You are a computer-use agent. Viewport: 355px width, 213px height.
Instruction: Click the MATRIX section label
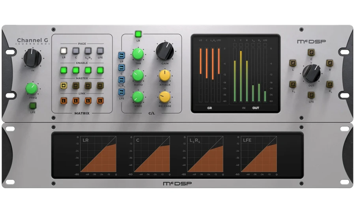click(82, 113)
